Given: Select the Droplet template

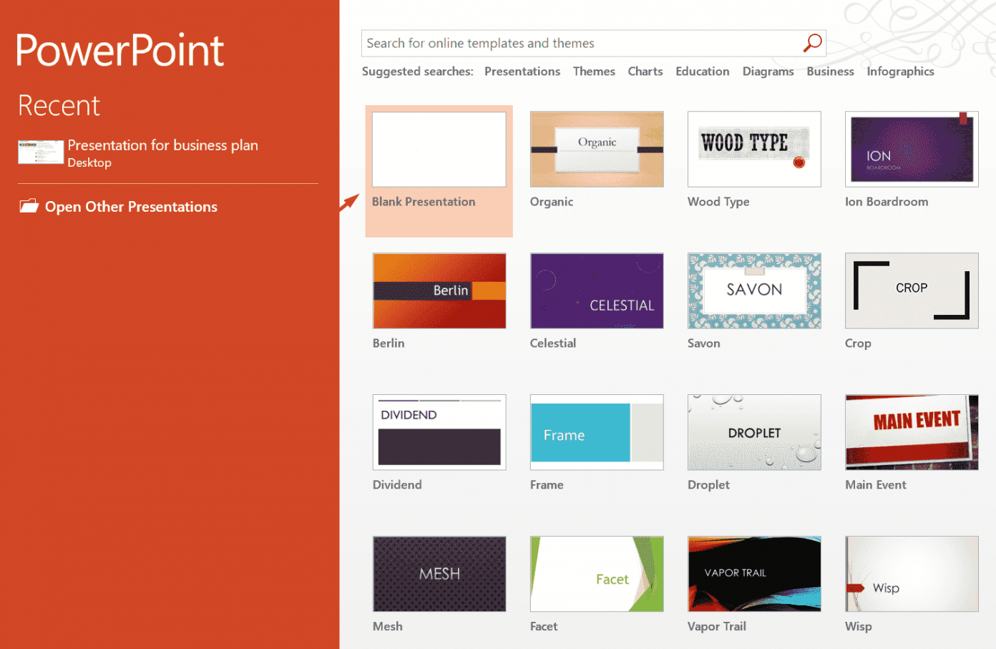Looking at the screenshot, I should point(753,432).
